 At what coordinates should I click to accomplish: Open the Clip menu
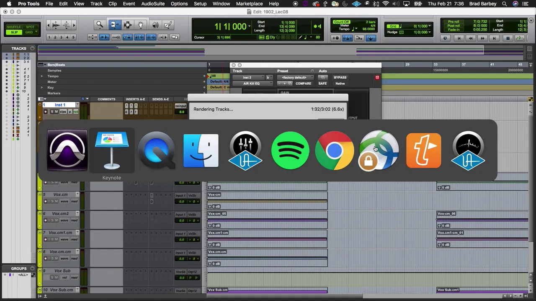tap(113, 4)
